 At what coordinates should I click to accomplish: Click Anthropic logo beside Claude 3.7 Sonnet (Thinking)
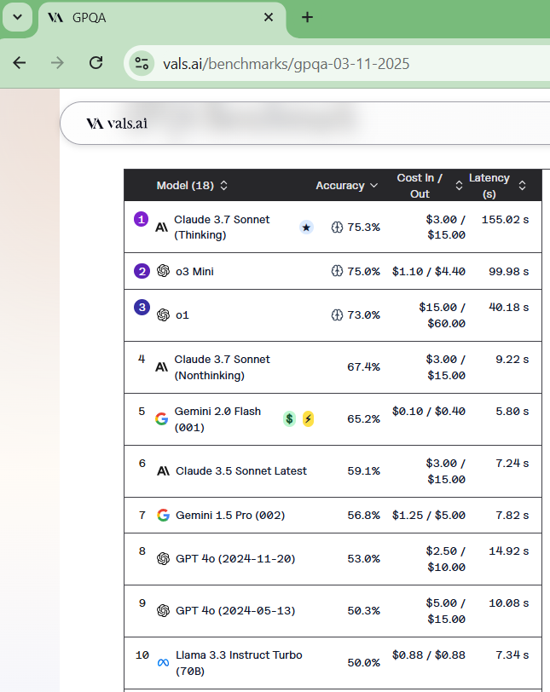coord(161,228)
